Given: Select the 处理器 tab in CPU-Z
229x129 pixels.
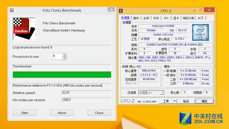Looking at the screenshot, I should point(125,18).
